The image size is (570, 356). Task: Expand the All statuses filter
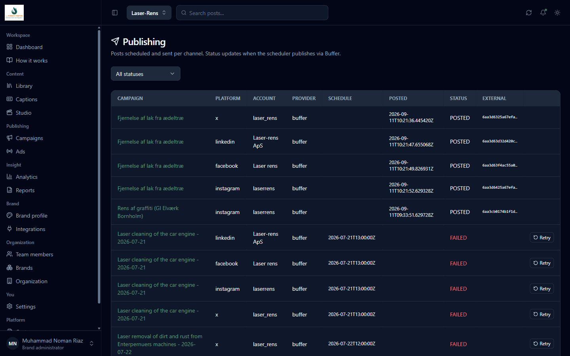click(x=146, y=74)
